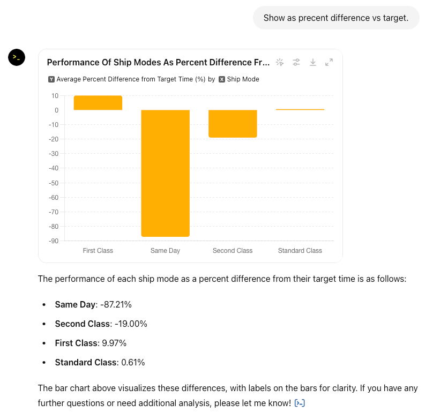Click the user message bubble

click(x=336, y=18)
